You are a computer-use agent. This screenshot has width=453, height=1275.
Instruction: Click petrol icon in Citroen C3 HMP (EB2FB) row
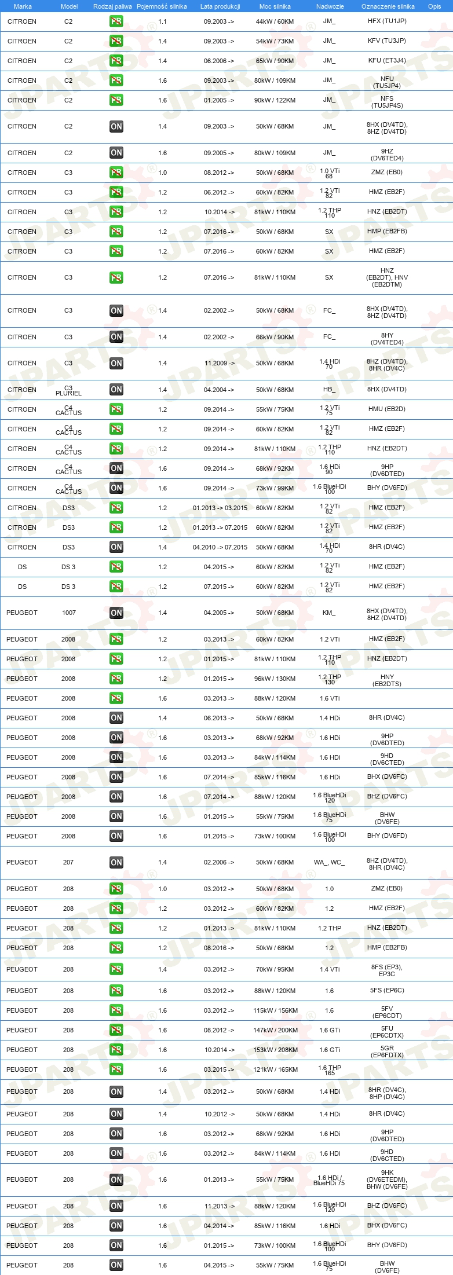(116, 232)
